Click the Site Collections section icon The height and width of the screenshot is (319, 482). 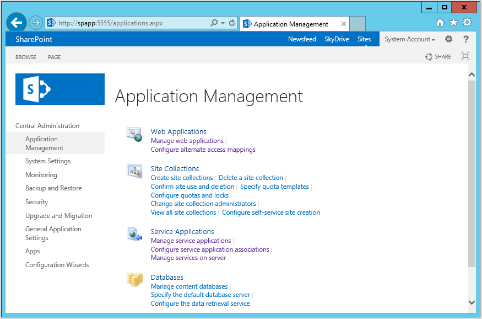134,171
